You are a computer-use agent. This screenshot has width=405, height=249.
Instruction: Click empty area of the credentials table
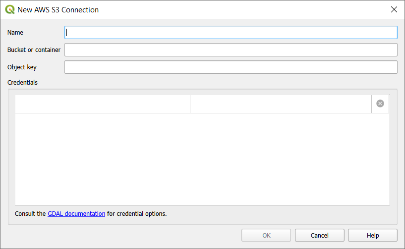click(202, 158)
